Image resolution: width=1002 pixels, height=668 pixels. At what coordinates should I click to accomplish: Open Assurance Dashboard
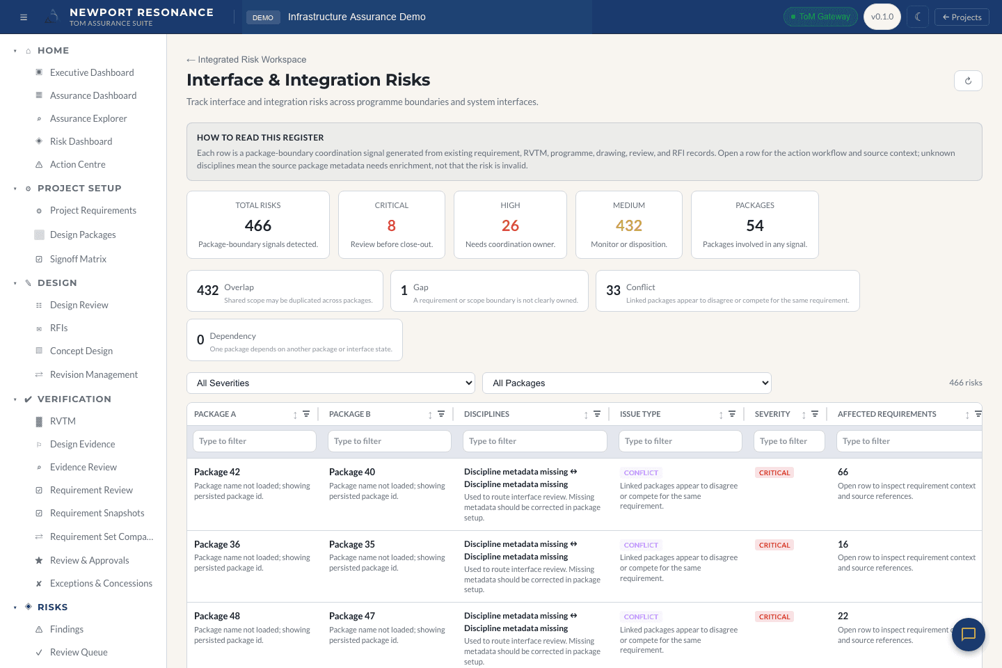93,95
